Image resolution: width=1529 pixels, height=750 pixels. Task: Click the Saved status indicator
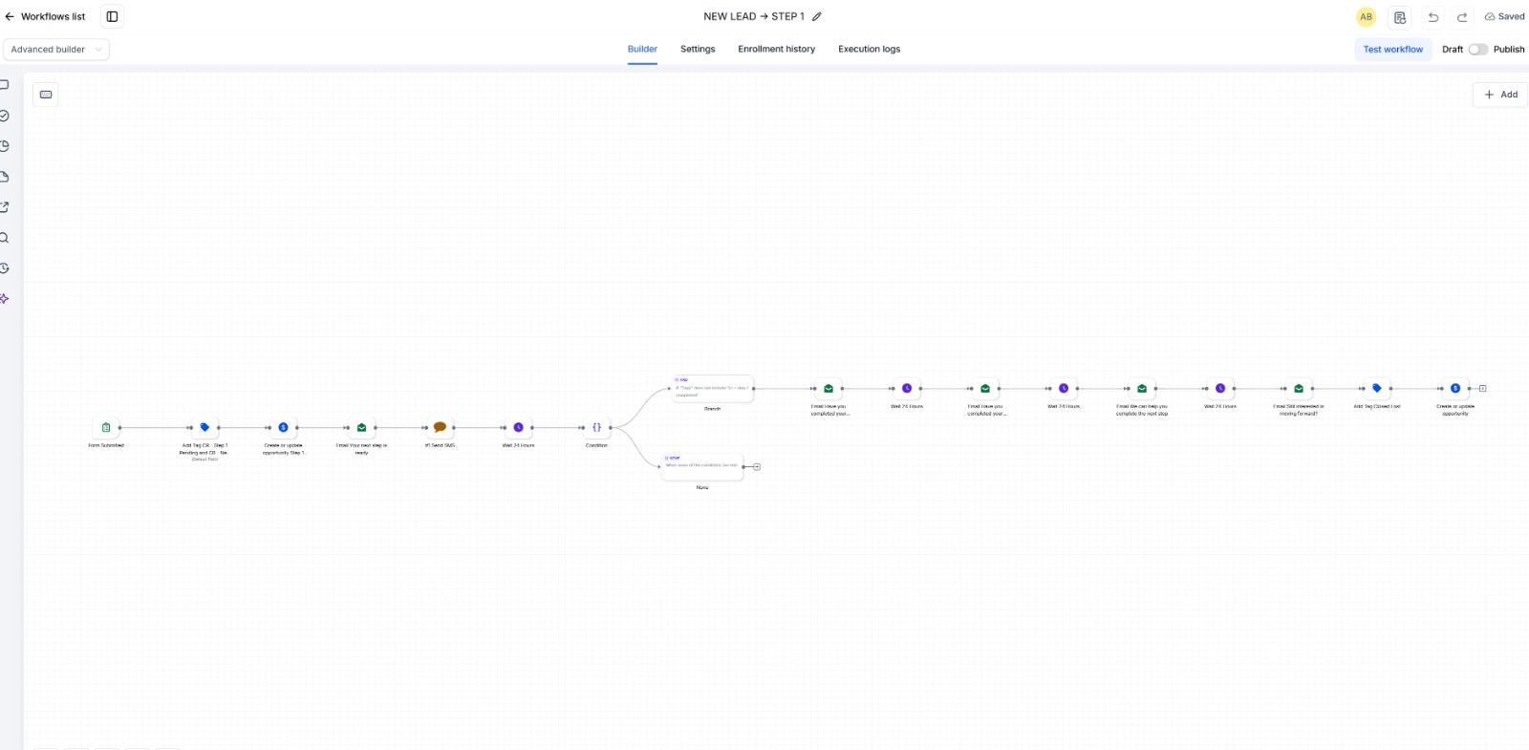point(1504,16)
